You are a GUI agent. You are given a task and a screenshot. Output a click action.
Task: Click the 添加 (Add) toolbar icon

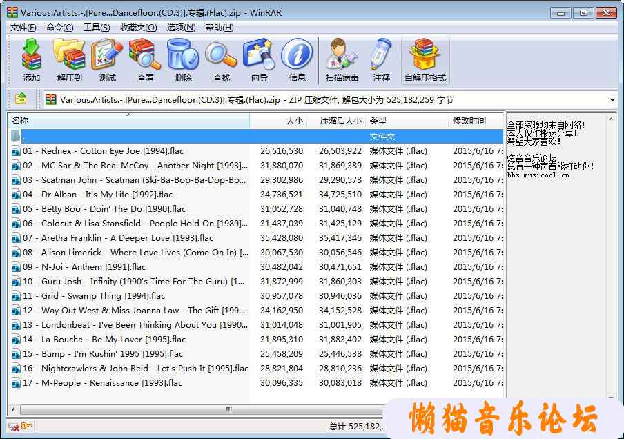(32, 55)
